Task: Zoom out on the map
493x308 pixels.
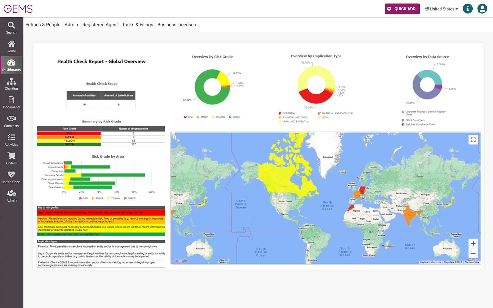Action: (473, 253)
